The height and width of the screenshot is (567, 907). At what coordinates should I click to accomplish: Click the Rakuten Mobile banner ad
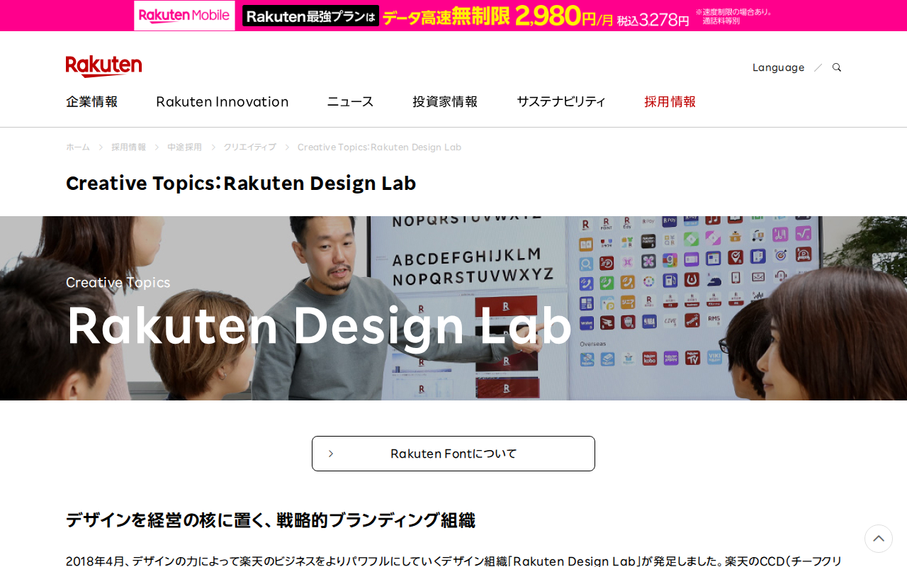coord(453,16)
